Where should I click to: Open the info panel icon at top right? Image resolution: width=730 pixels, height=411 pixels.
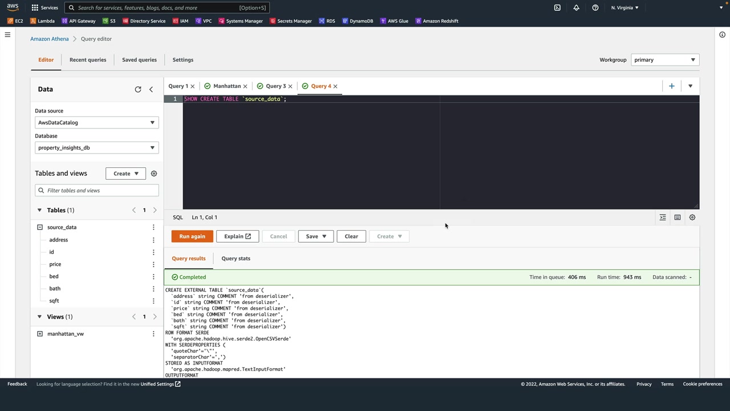tap(722, 35)
